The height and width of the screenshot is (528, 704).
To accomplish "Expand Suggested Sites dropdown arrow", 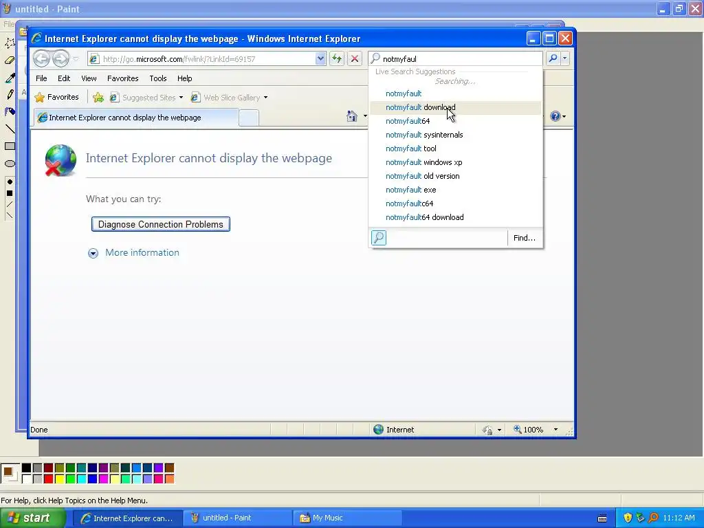I will (181, 98).
